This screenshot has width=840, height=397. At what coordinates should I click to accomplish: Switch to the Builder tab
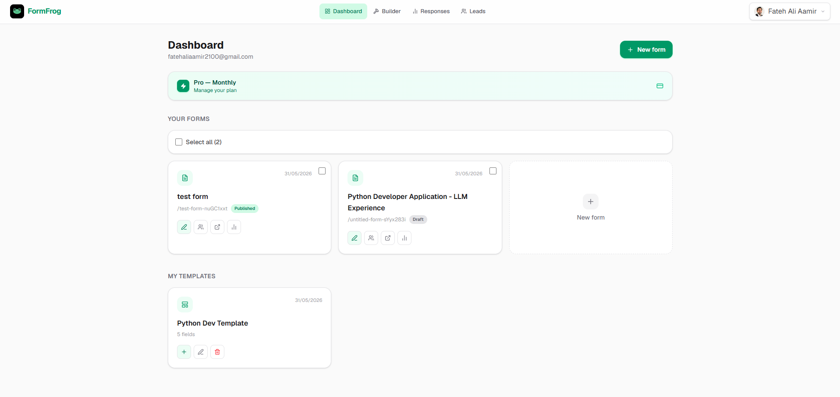tap(387, 11)
